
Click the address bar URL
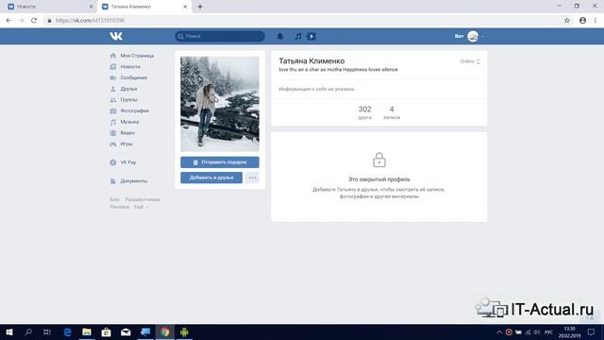click(x=90, y=21)
